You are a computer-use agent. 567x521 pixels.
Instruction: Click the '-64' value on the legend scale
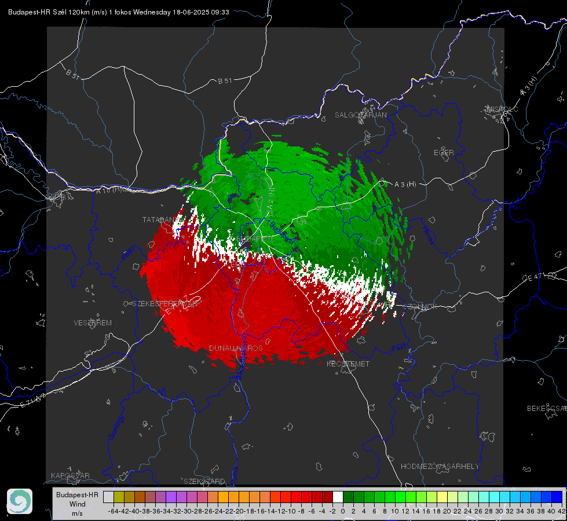click(114, 511)
